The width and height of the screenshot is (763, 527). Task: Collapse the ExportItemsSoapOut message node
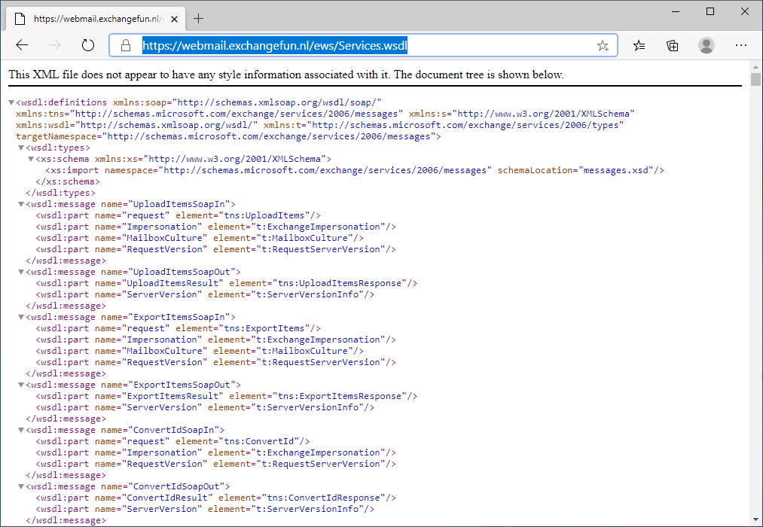[x=21, y=385]
